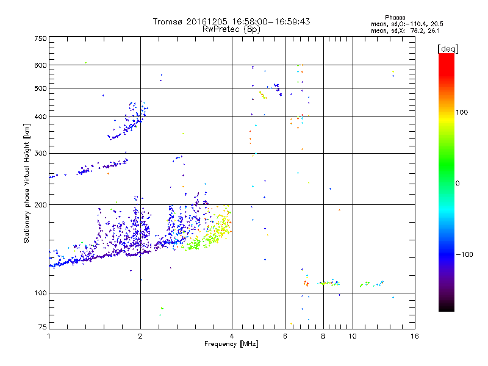
Task: Click the y-axis tick label '200'
Action: (40, 205)
